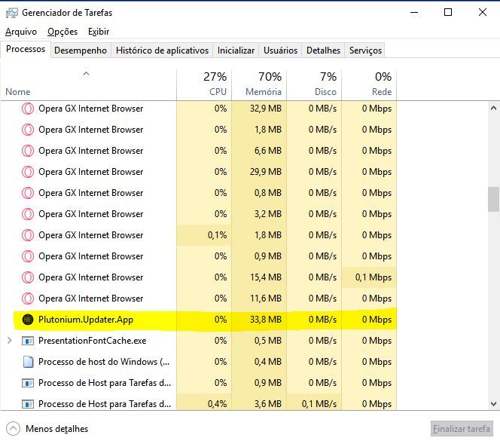Click the scrollbar up arrow in process list

pos(493,109)
